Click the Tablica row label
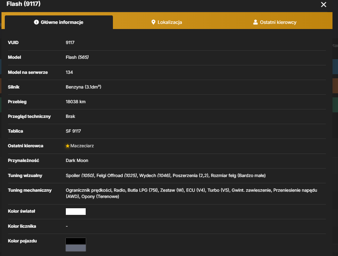Image resolution: width=338 pixels, height=256 pixels. (15, 131)
